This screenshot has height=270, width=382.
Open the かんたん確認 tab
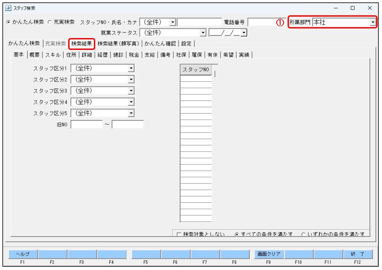160,44
